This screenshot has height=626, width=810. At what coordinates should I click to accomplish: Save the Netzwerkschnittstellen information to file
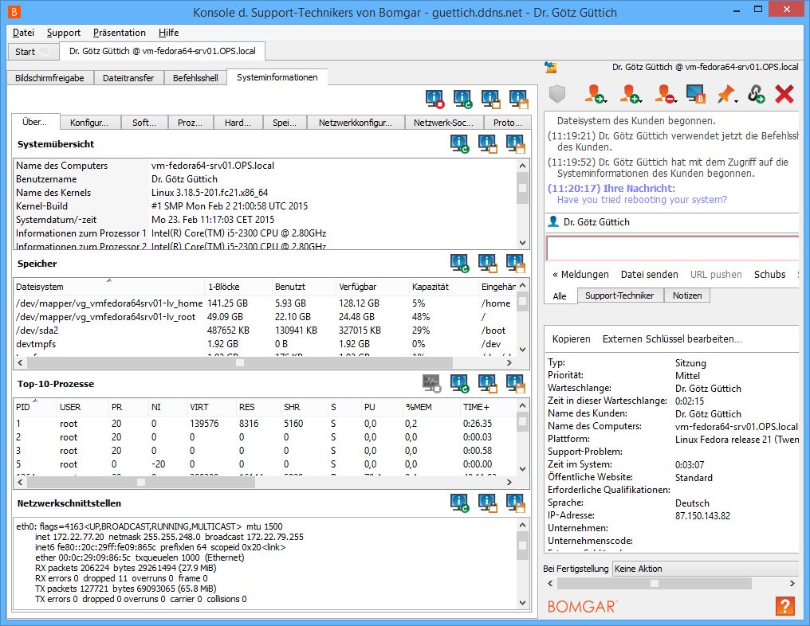pos(516,503)
